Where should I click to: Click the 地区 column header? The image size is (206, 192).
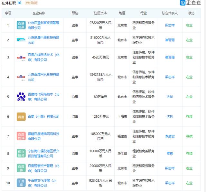click(x=122, y=13)
